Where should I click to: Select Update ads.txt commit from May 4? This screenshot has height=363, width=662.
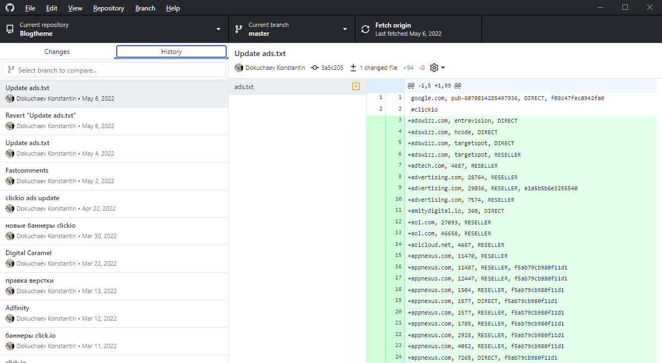tap(114, 148)
